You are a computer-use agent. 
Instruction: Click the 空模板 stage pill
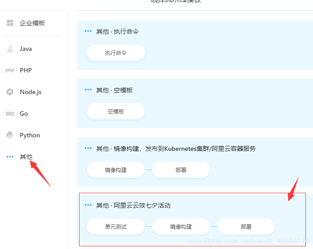pyautogui.click(x=116, y=111)
